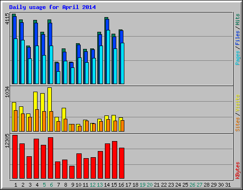Click day label 18 on the x-axis
Image resolution: width=243 pixels, height=190 pixels.
135,185
